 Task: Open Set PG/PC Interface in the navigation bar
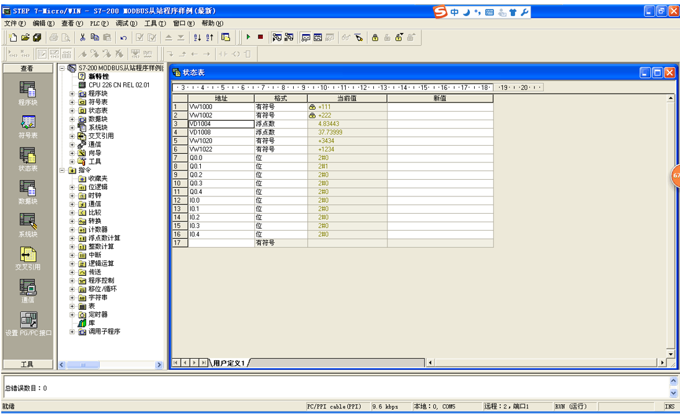pos(28,324)
